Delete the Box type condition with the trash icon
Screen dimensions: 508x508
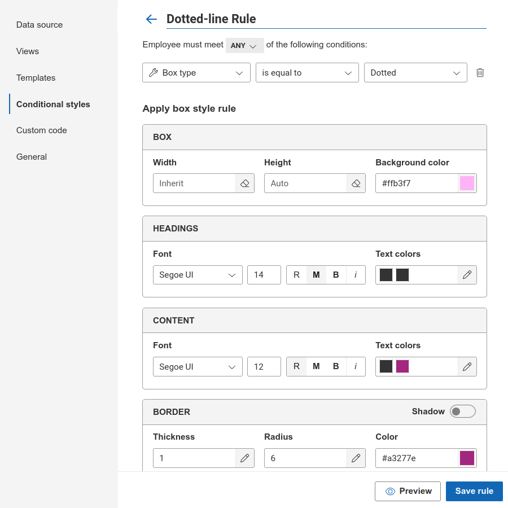tap(480, 73)
